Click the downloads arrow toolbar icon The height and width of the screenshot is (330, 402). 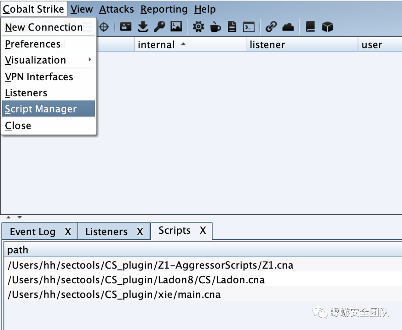[x=143, y=27]
